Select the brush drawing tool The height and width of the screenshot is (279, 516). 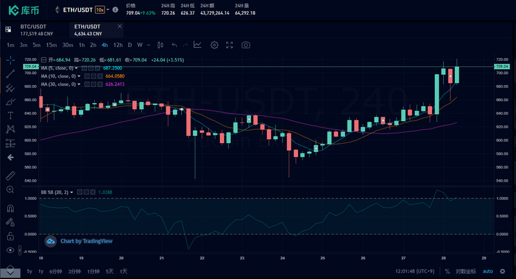point(10,102)
